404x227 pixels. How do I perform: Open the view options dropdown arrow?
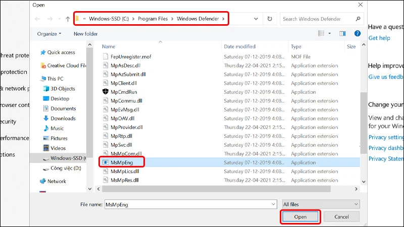[331, 34]
